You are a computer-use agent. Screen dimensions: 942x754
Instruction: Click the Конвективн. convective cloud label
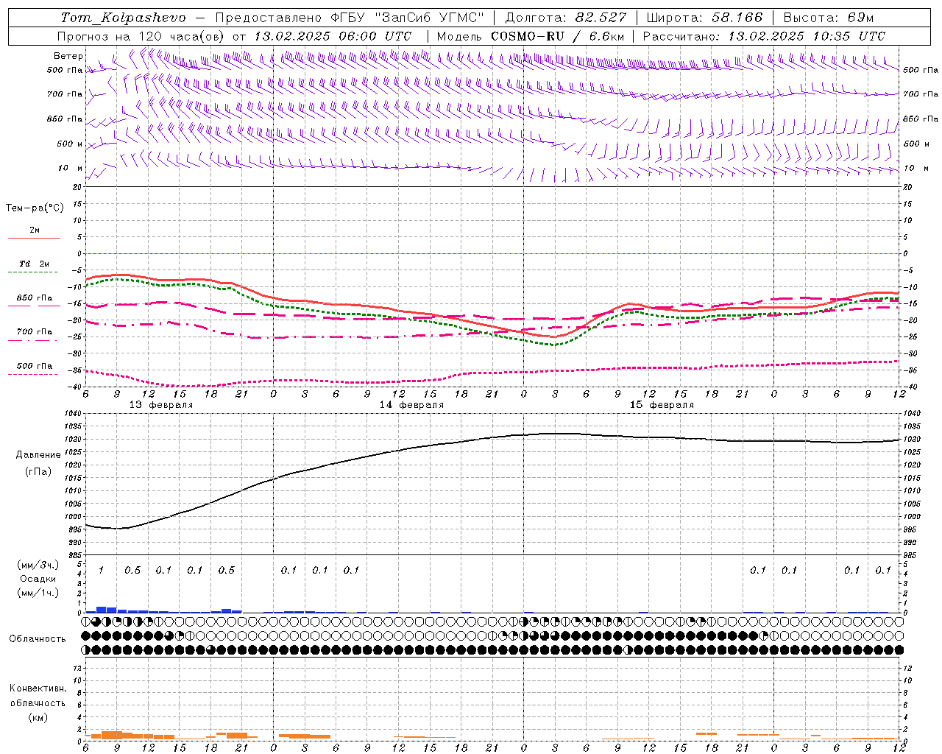[38, 688]
